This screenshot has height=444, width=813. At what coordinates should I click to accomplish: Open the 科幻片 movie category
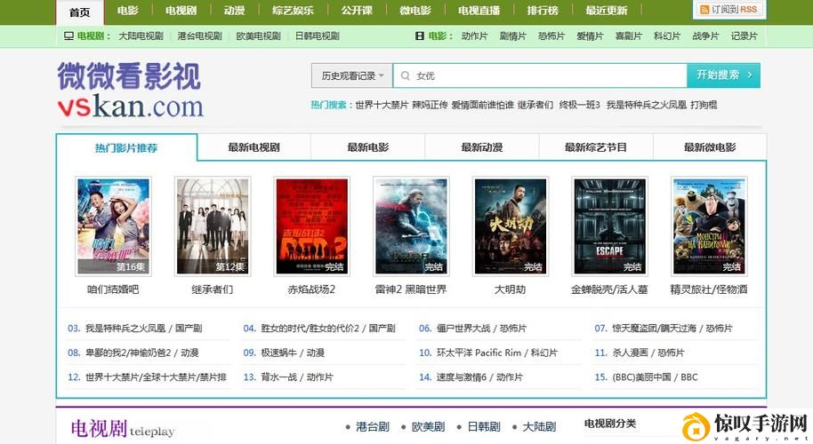pyautogui.click(x=667, y=36)
